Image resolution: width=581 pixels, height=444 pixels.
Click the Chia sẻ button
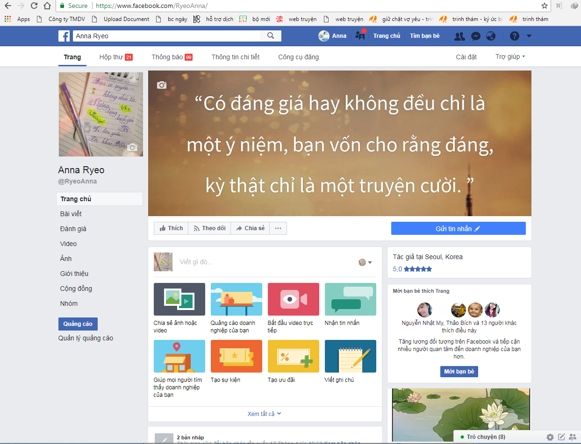[x=250, y=228]
